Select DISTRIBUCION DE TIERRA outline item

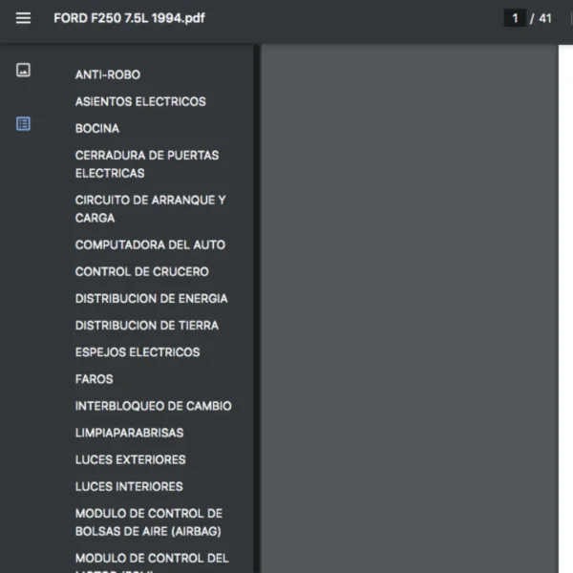tap(146, 325)
